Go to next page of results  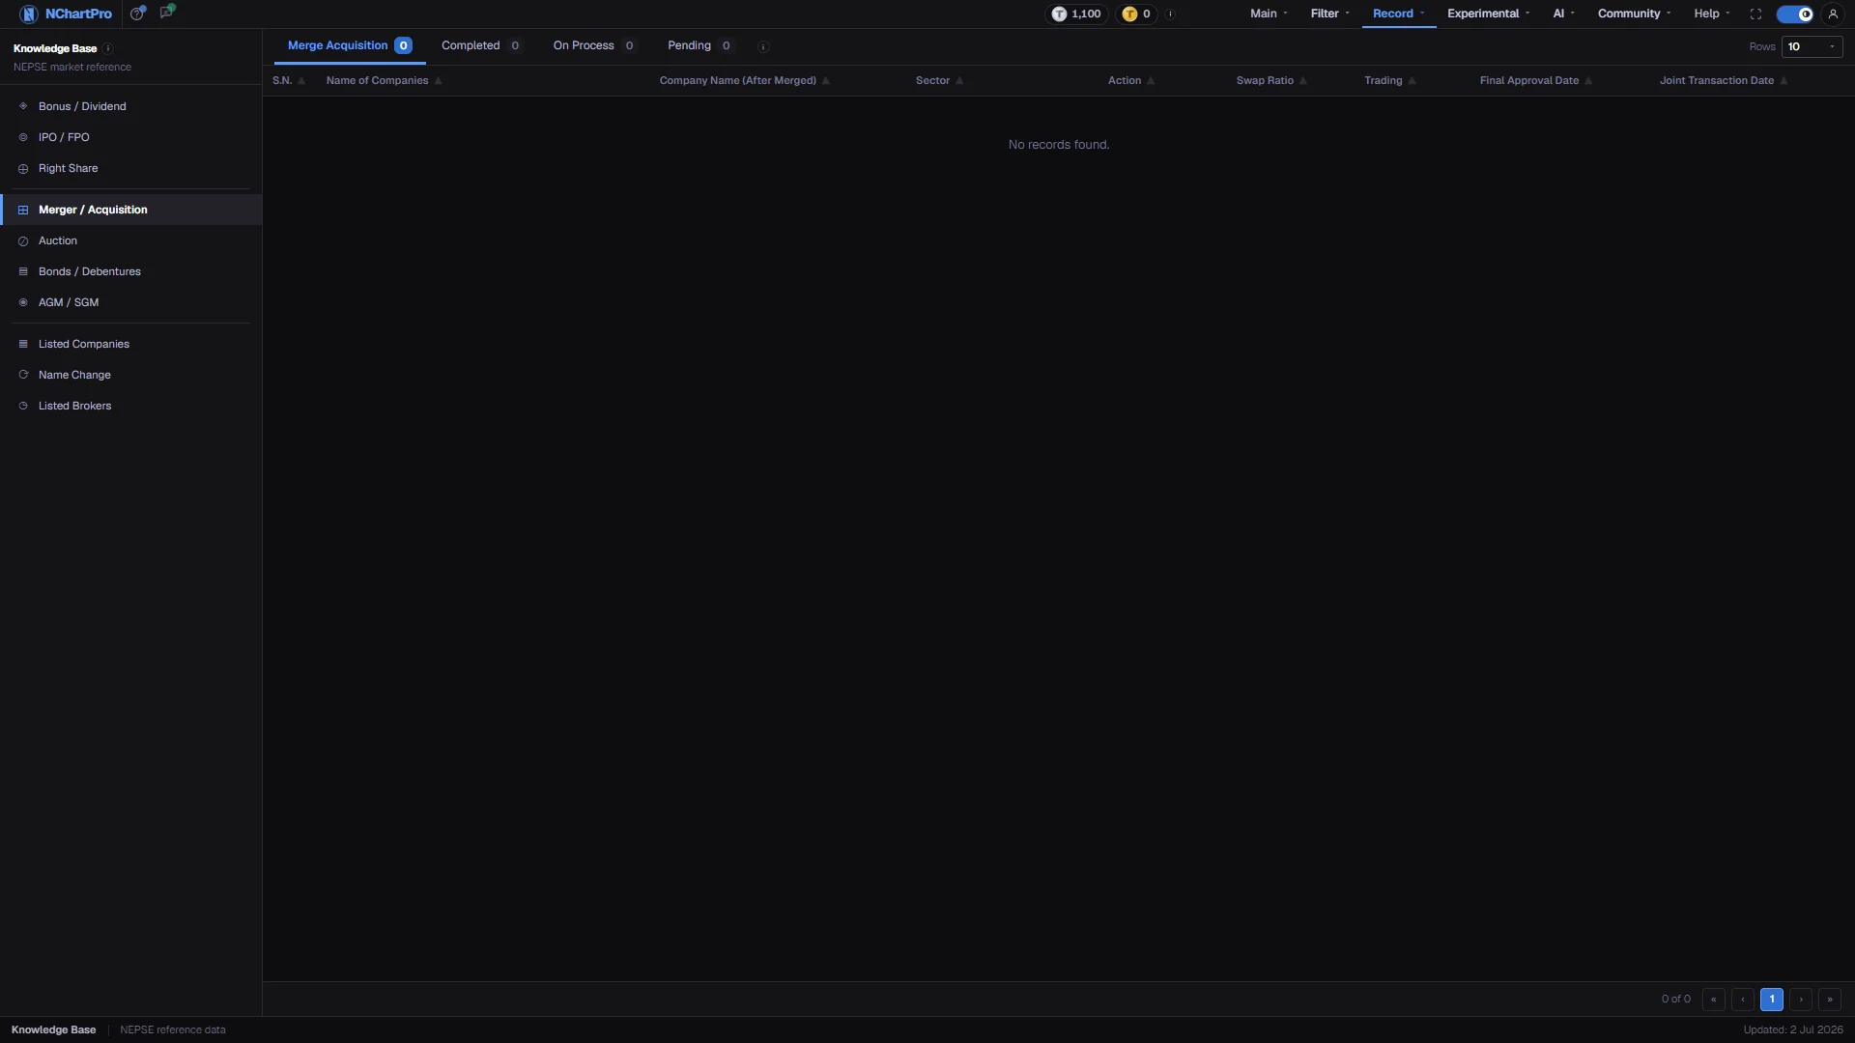(x=1801, y=1000)
